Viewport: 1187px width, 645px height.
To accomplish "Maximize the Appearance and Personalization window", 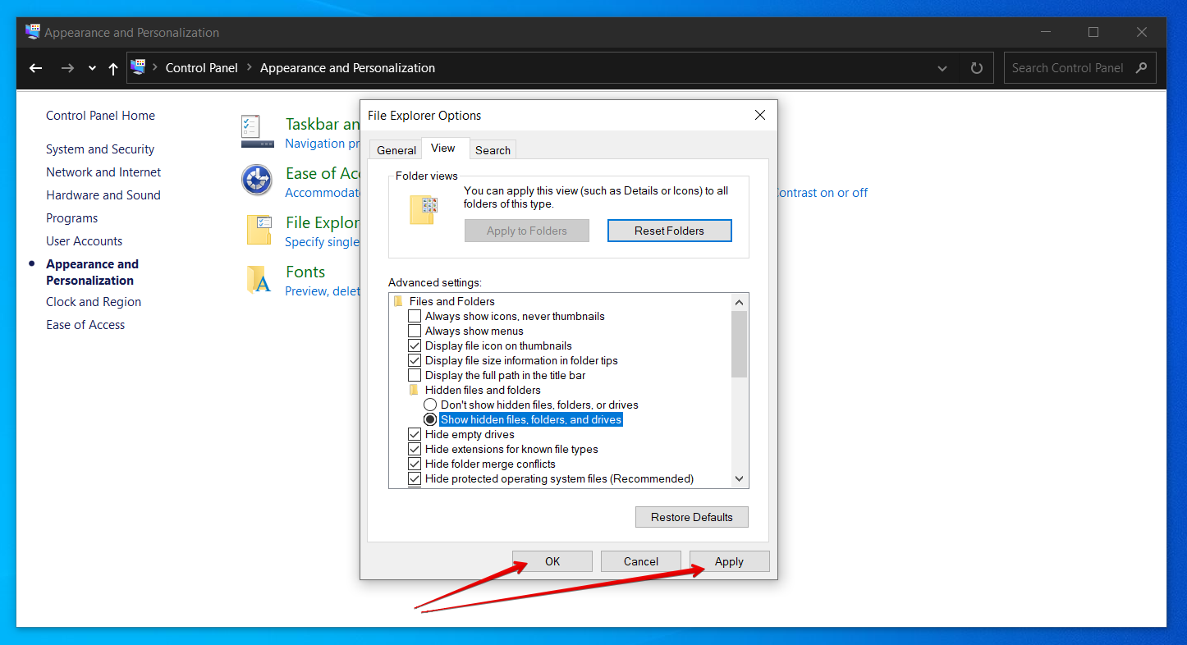I will click(1093, 32).
